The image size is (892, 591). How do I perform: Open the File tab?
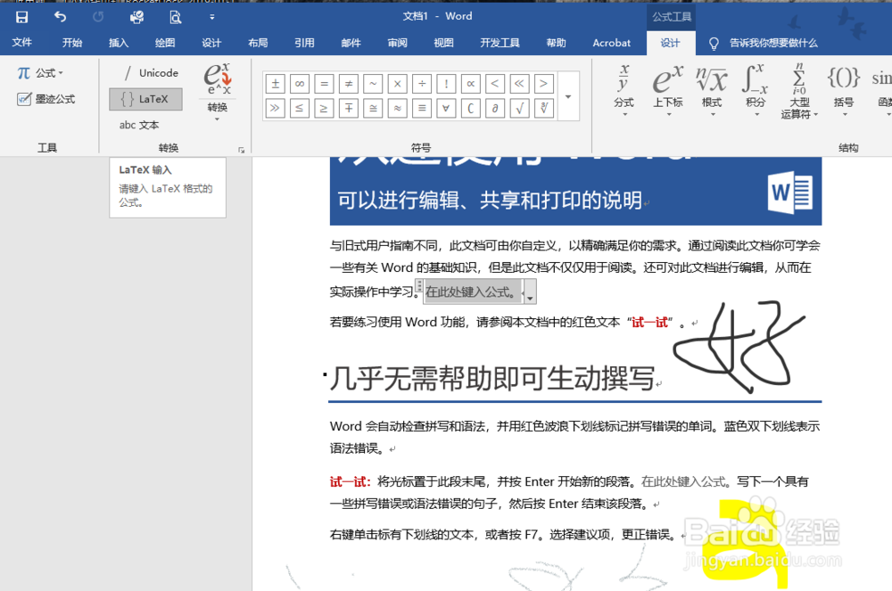[21, 43]
